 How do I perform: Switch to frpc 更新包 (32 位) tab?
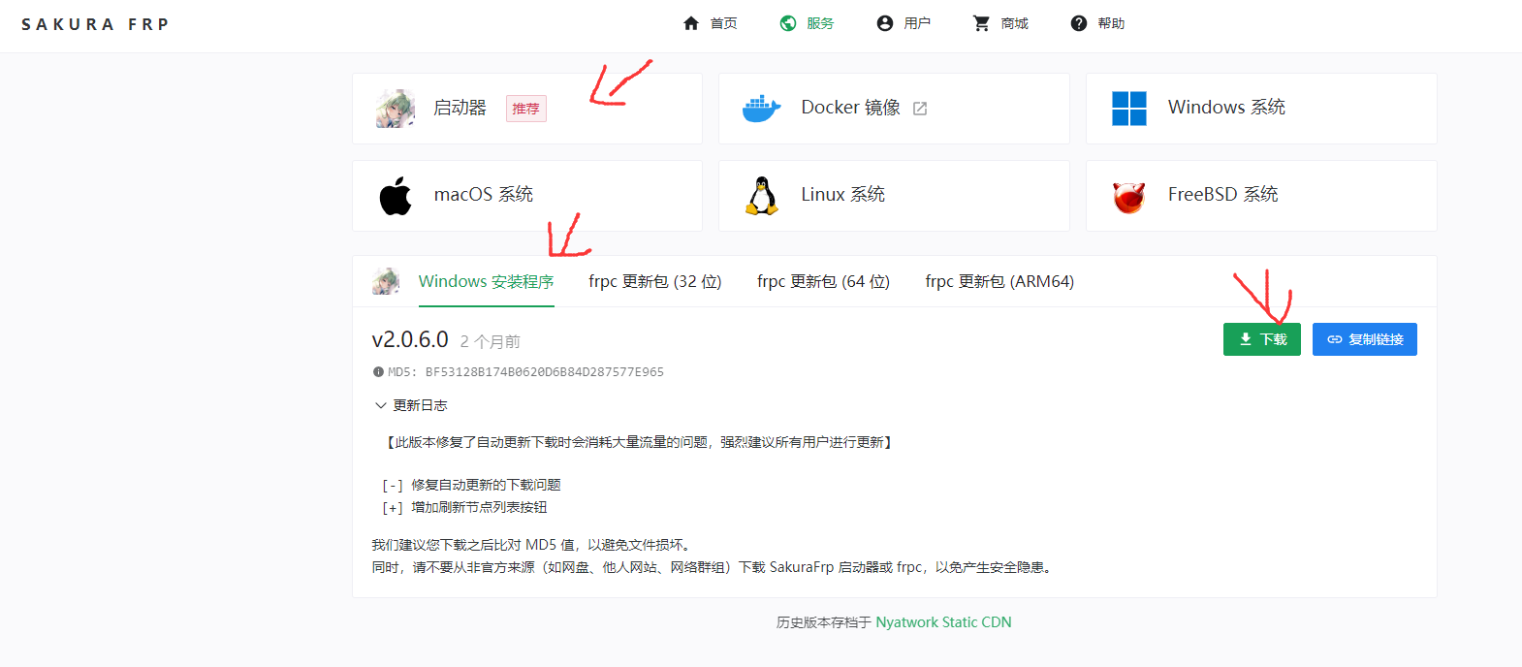pos(654,282)
